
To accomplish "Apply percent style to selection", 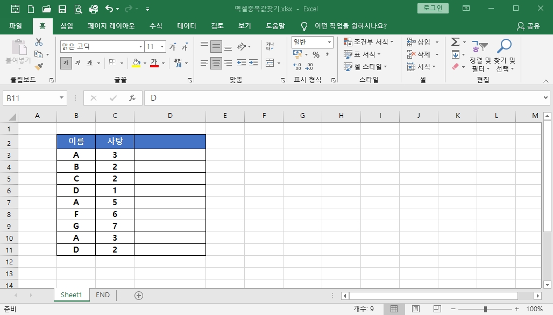I will 315,54.
